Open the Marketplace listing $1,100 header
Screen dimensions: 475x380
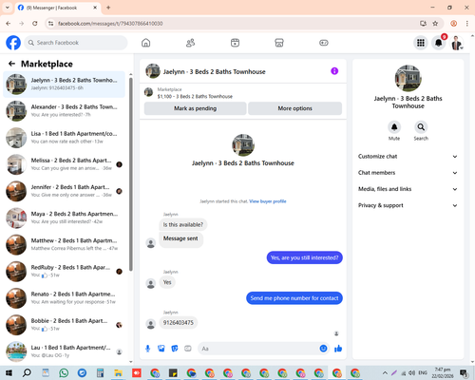point(243,93)
